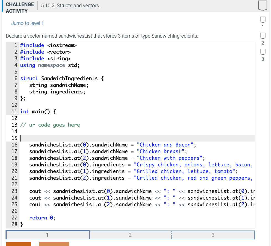
Task: Click 'int main() {' on line 11
Action: pos(38,112)
